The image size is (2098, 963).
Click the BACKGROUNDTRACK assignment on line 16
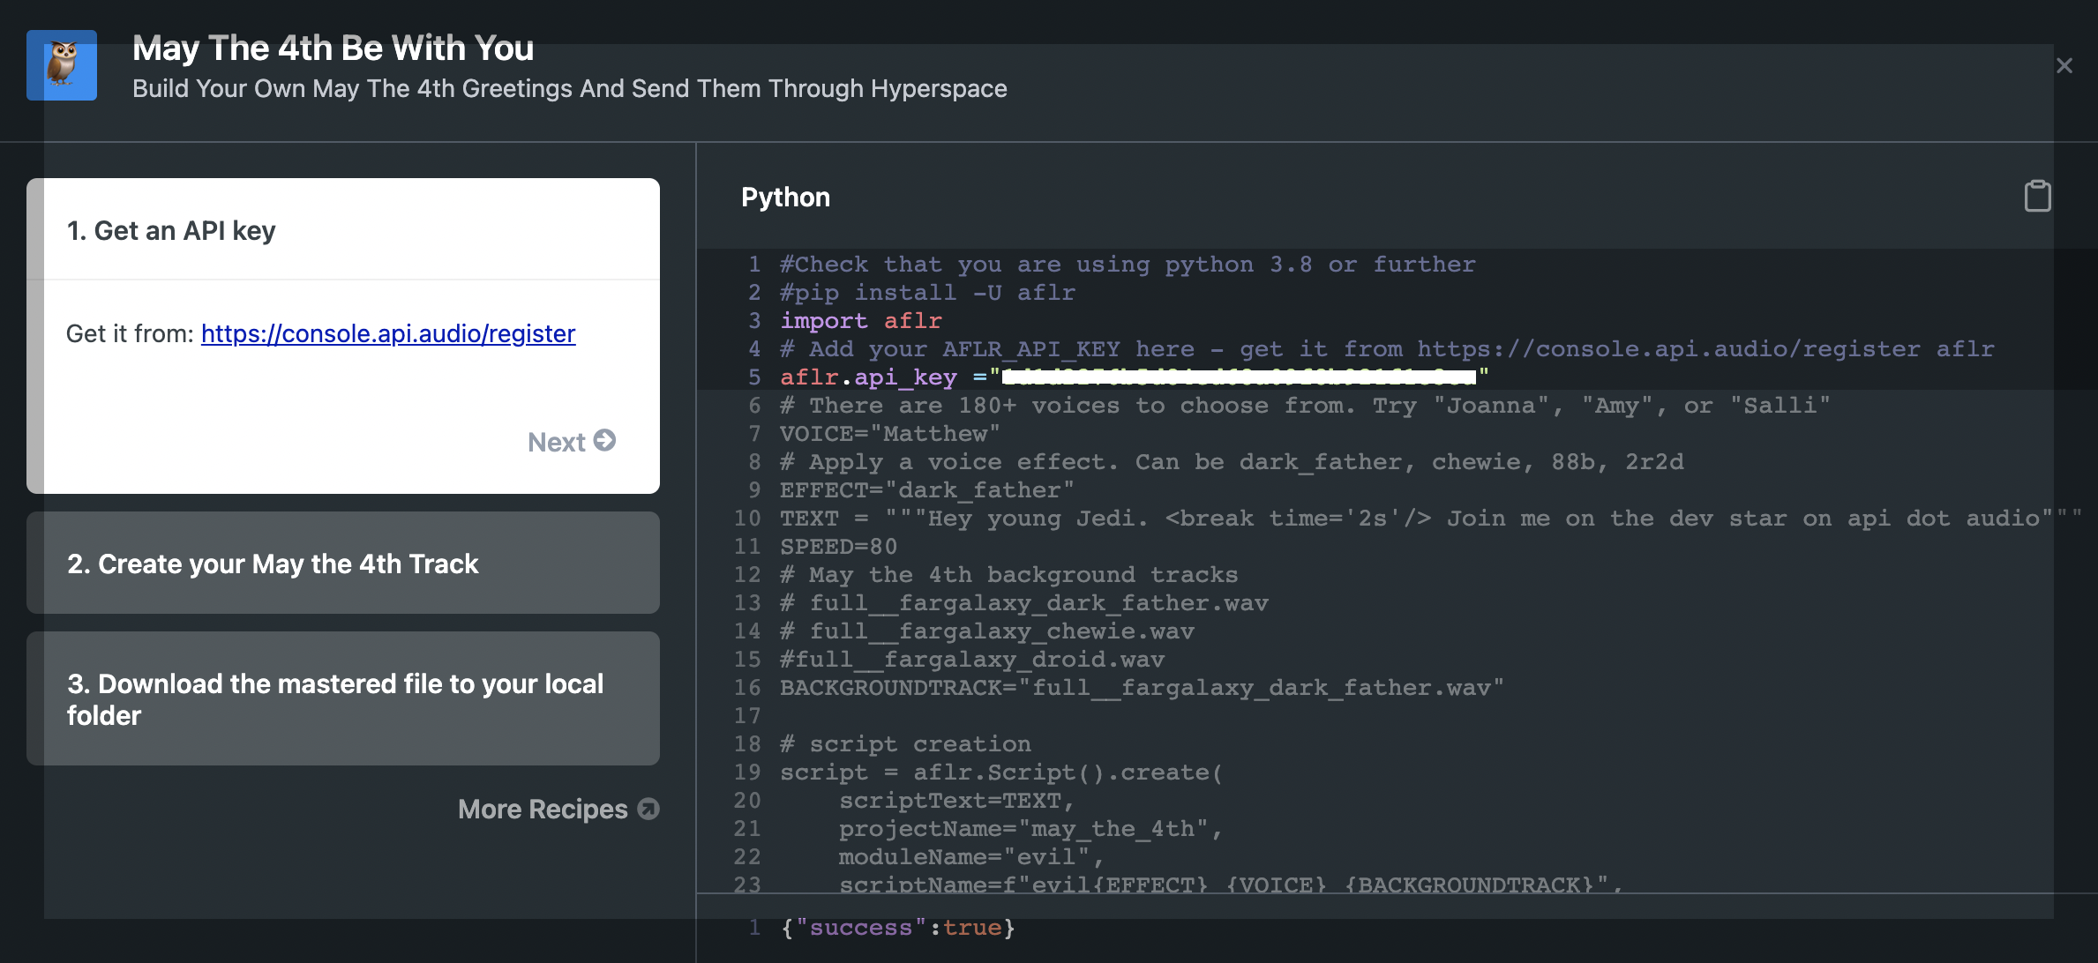coord(1141,687)
